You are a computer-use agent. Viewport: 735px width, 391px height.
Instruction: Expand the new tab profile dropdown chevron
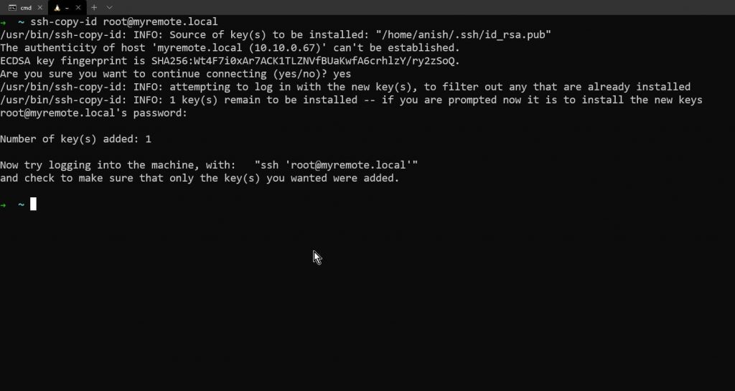pyautogui.click(x=109, y=8)
